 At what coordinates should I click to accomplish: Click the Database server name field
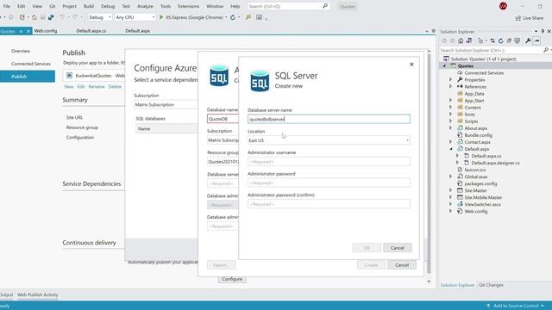pos(329,119)
